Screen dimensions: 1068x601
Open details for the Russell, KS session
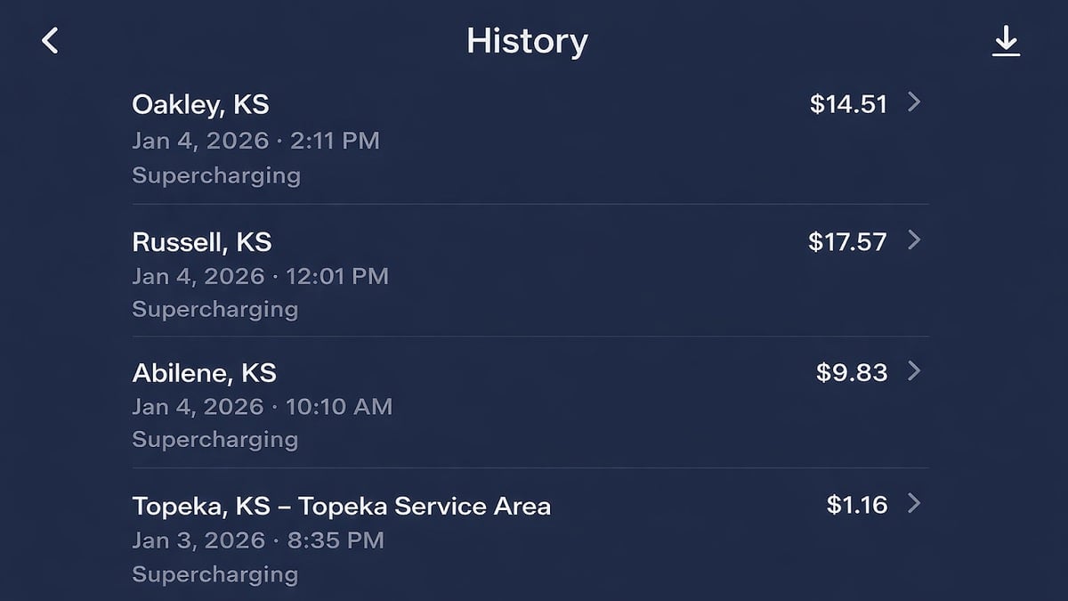[915, 240]
